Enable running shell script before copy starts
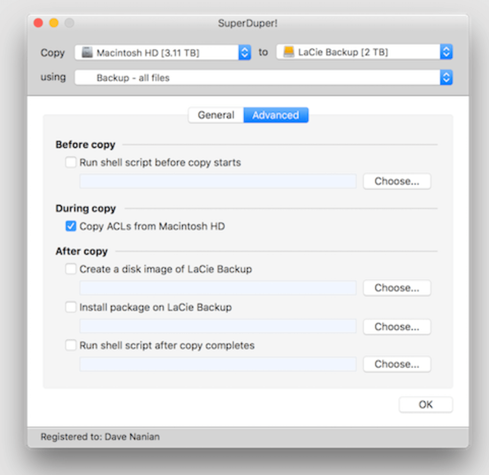This screenshot has width=489, height=475. 70,162
